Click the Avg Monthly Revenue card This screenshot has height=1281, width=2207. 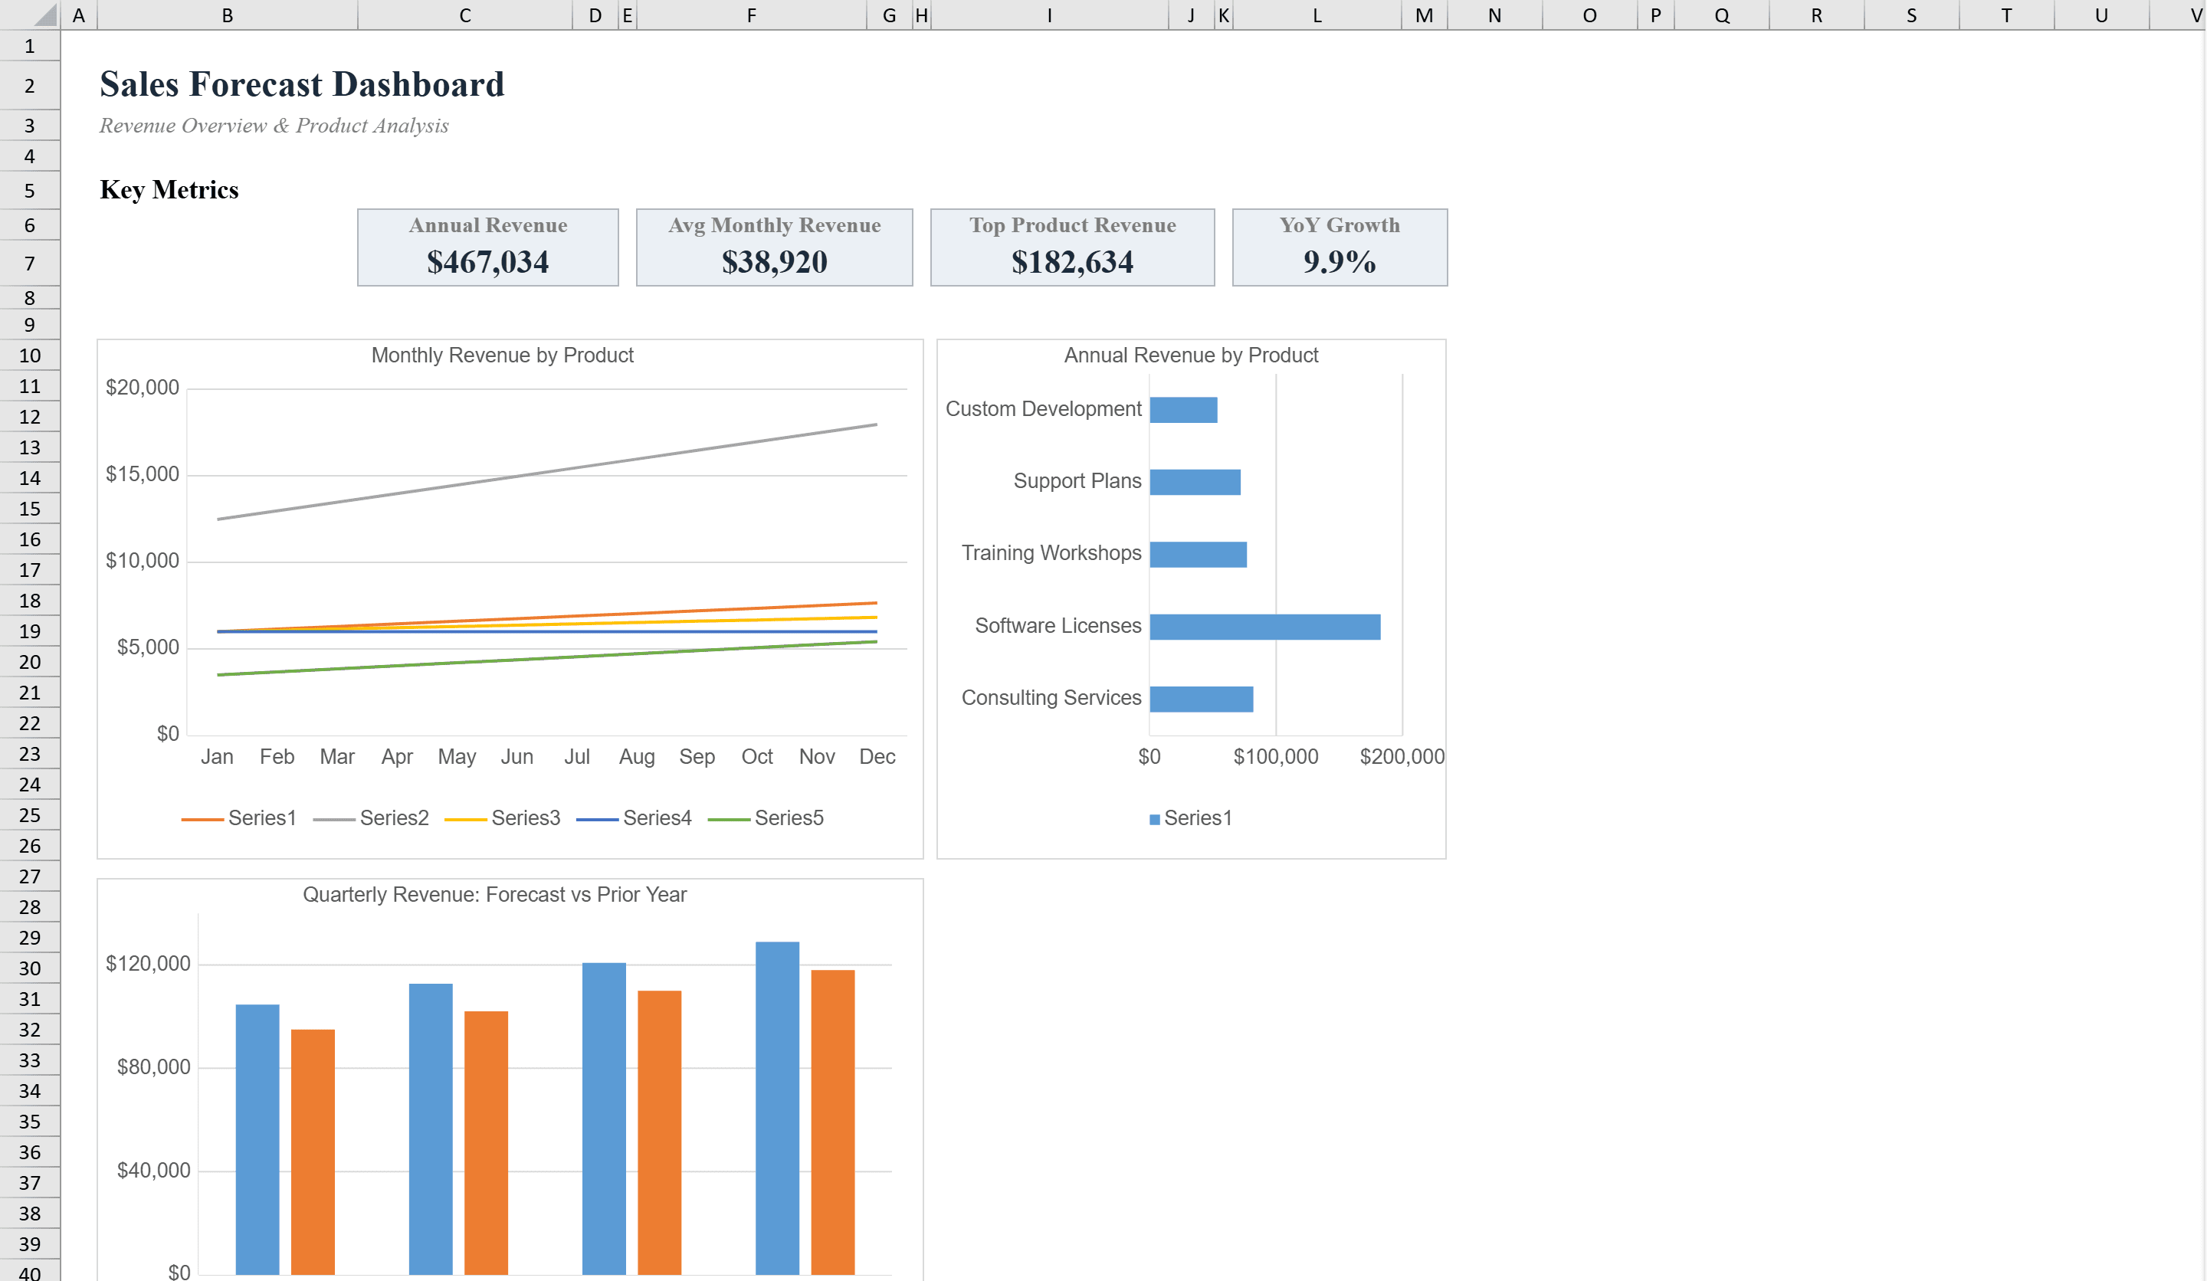point(774,246)
